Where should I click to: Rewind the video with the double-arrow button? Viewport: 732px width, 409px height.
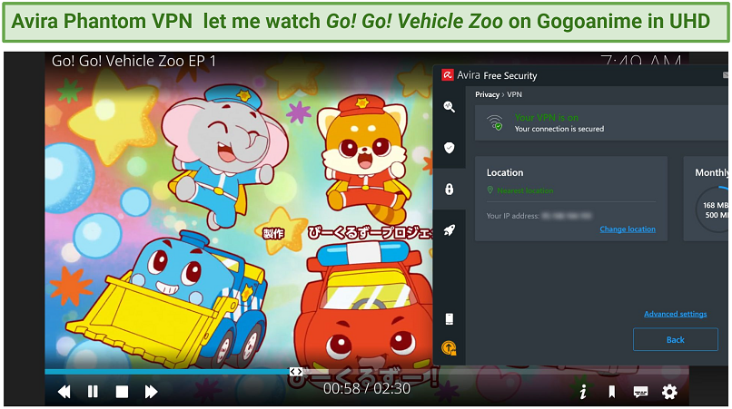tap(64, 392)
